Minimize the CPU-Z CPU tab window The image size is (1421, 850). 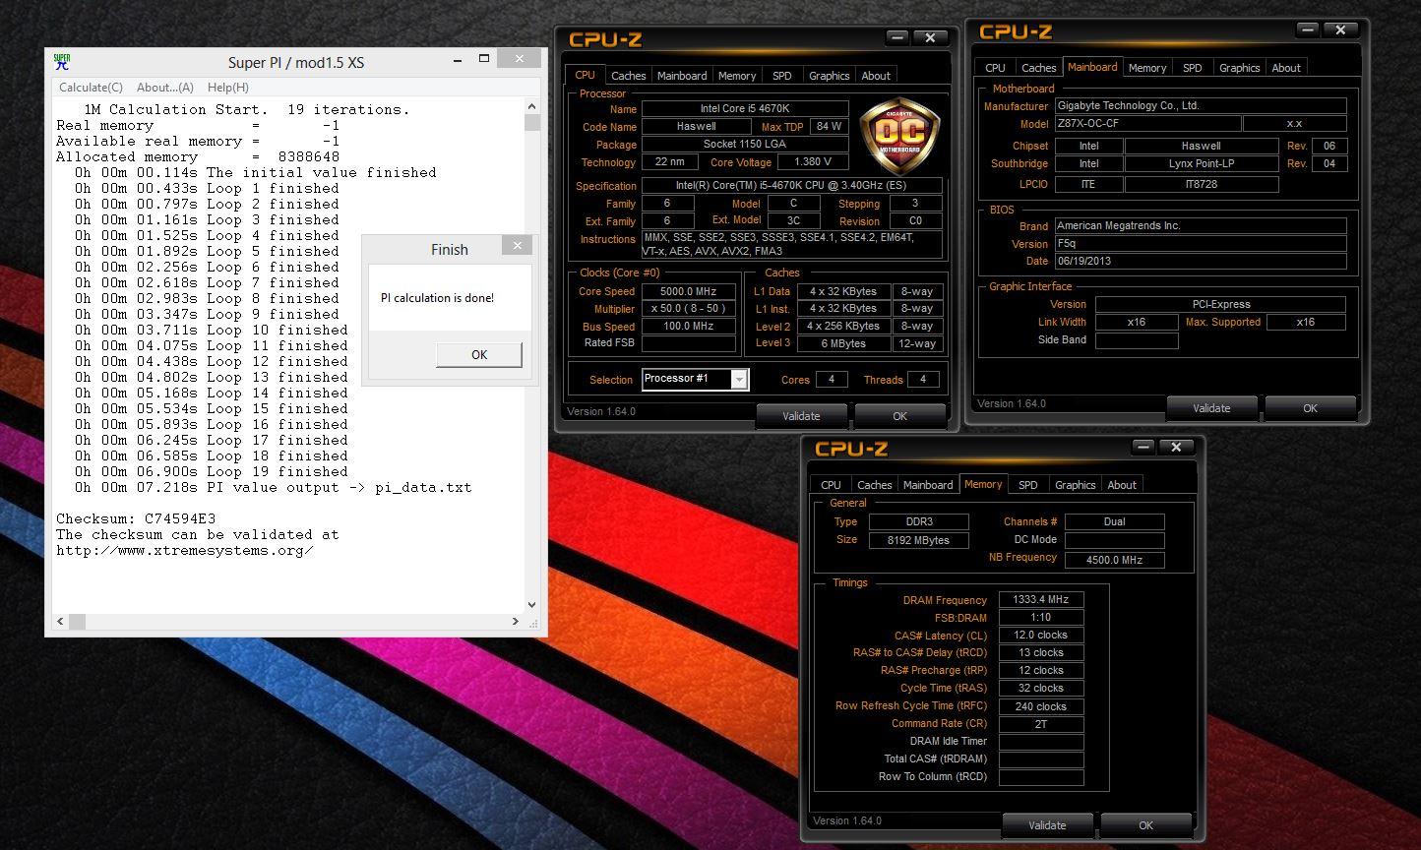click(896, 37)
